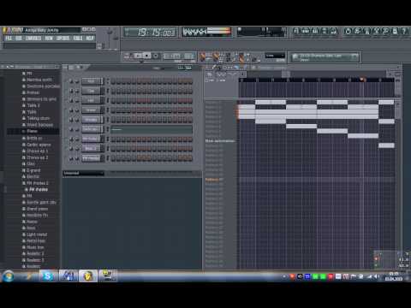Click the orange playhead marker in piano roll
Image resolution: width=411 pixels, height=308 pixels.
pyautogui.click(x=363, y=80)
